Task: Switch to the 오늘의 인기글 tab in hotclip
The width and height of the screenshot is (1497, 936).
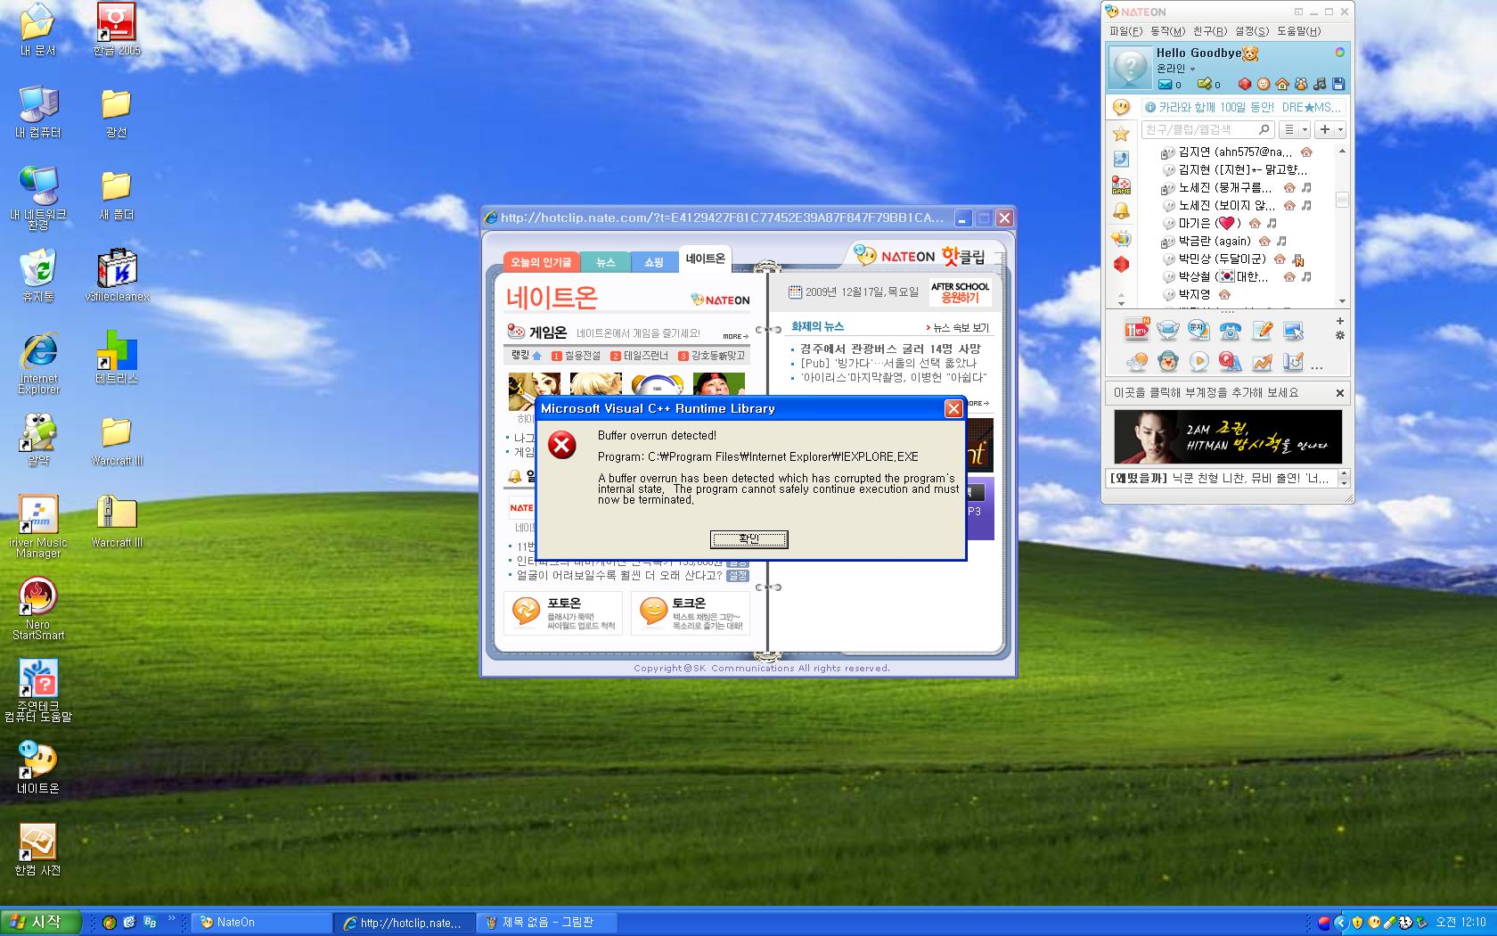Action: pyautogui.click(x=541, y=262)
